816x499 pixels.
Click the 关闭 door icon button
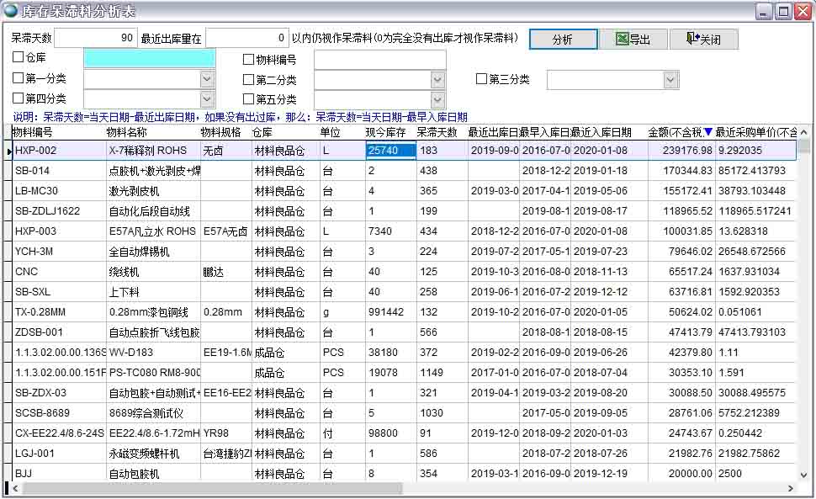tap(703, 40)
